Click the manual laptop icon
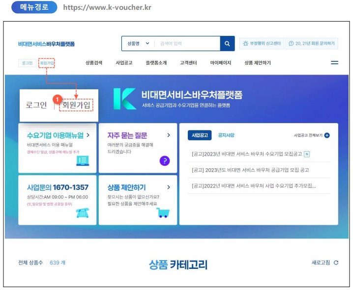Viewport: 353px width, 290px height. coord(83,161)
